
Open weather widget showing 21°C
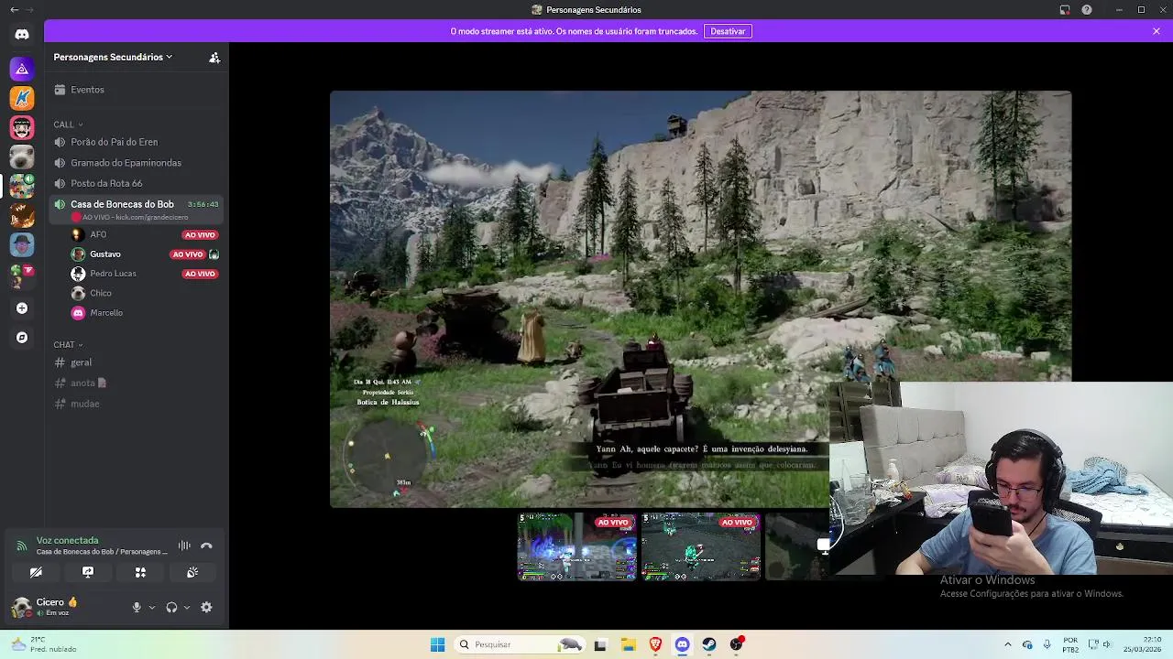(x=43, y=644)
